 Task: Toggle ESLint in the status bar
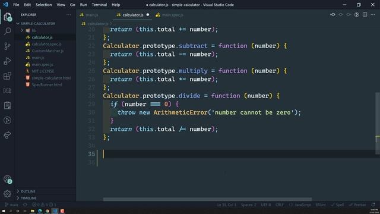click(321, 204)
